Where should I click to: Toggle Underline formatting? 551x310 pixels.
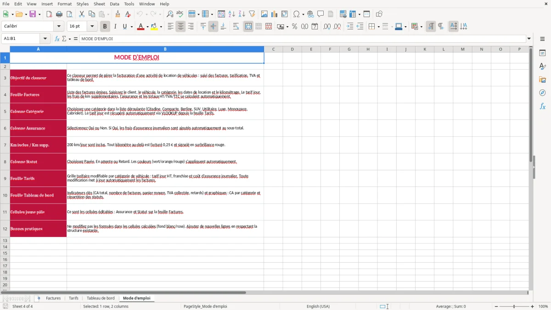click(124, 27)
